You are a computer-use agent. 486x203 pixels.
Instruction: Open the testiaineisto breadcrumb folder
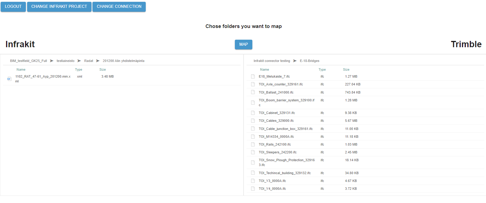pos(65,61)
